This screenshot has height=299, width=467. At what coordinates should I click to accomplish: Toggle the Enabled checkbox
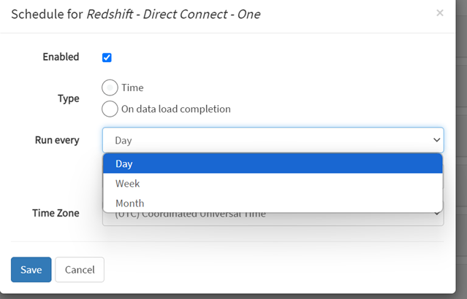coord(107,58)
